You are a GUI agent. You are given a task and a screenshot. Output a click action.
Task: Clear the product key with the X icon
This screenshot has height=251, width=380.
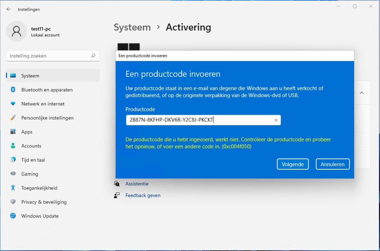click(x=276, y=120)
